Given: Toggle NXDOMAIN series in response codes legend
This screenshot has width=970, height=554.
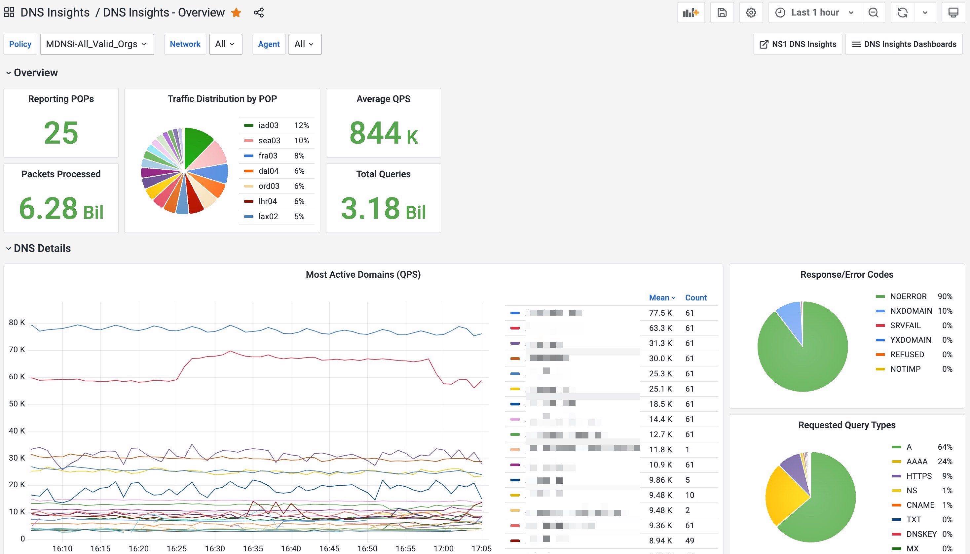Looking at the screenshot, I should click(911, 311).
